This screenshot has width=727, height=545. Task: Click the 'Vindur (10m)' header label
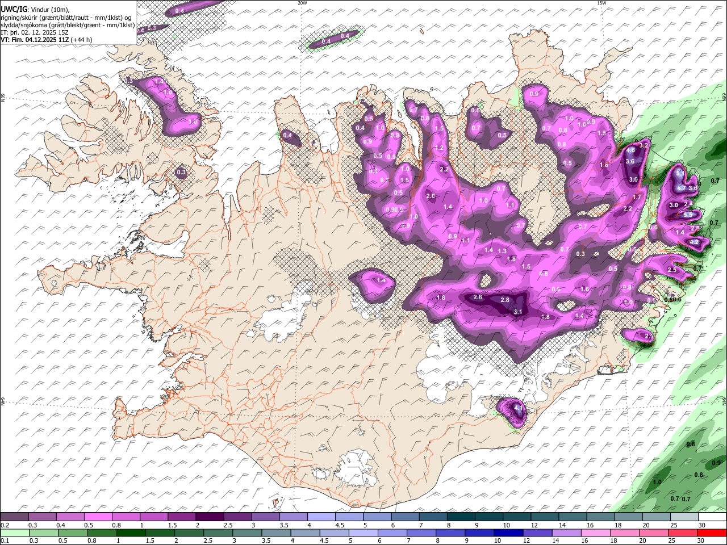[x=50, y=10]
